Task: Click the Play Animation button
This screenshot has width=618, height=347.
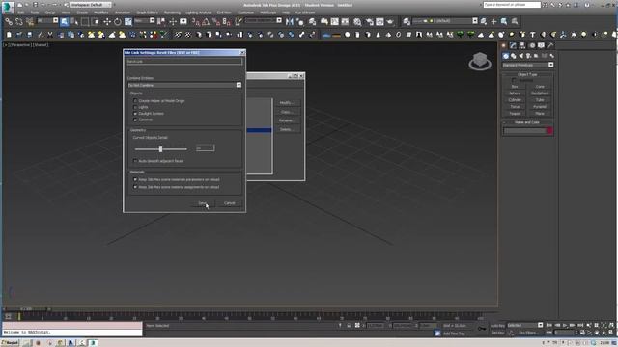Action: (x=565, y=326)
